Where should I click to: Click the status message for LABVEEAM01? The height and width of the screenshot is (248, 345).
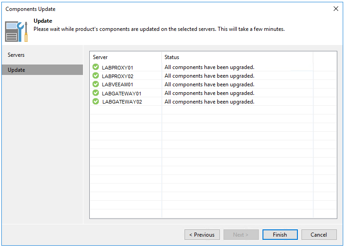(209, 84)
